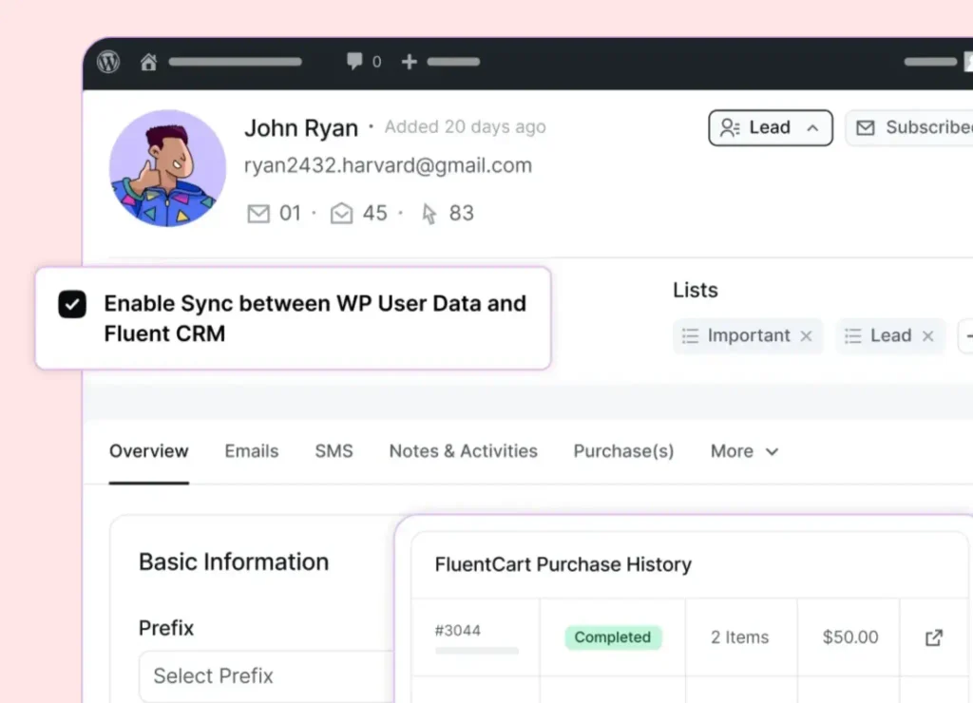Switch to the Emails tab
Viewport: 973px width, 703px height.
pyautogui.click(x=251, y=451)
